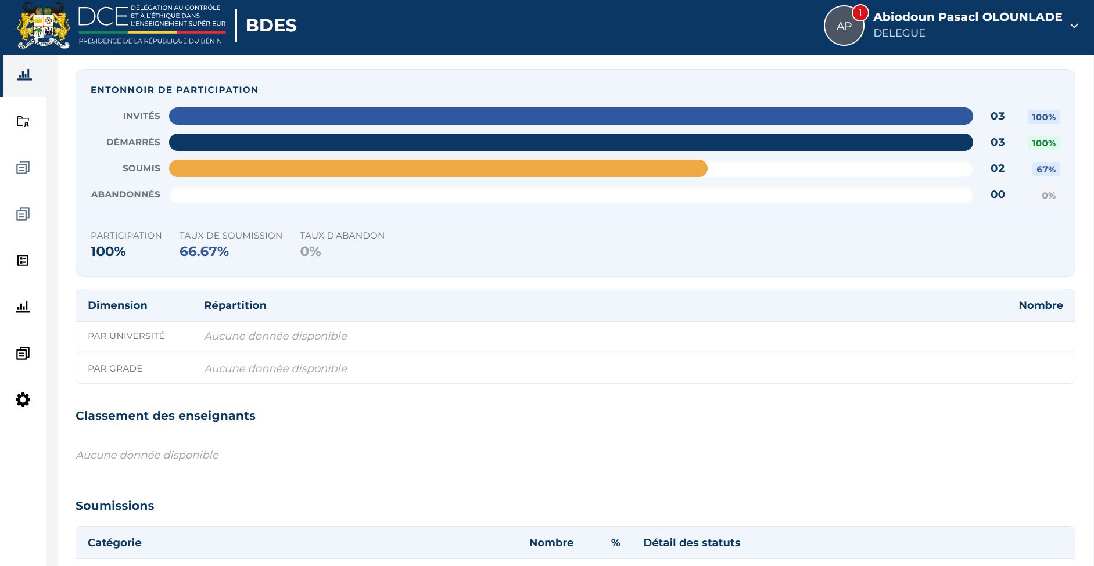This screenshot has height=566, width=1094.
Task: Click the 0% badge on ABANDONNÉS row
Action: [x=1049, y=196]
